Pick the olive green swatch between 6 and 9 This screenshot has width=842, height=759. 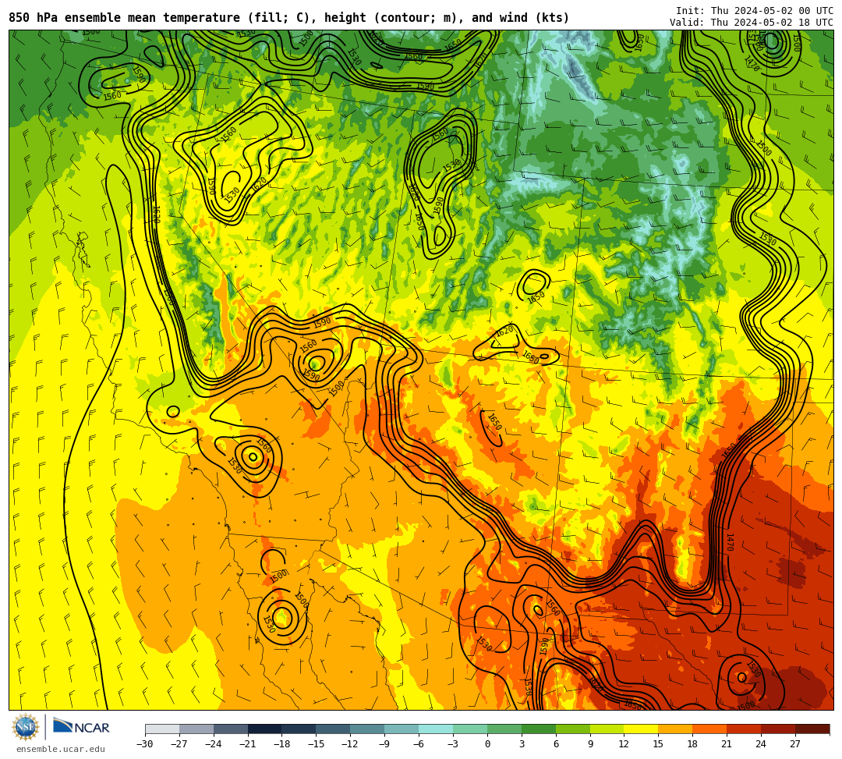(x=573, y=729)
